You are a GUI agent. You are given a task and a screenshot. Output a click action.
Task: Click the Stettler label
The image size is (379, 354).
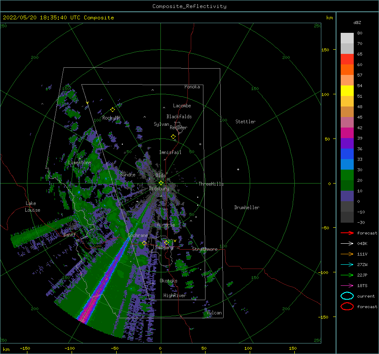246,122
